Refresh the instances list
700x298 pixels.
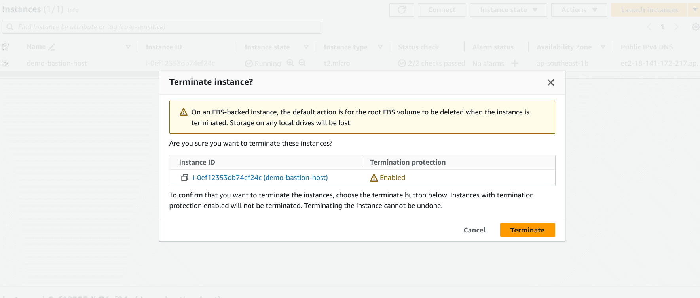click(402, 10)
